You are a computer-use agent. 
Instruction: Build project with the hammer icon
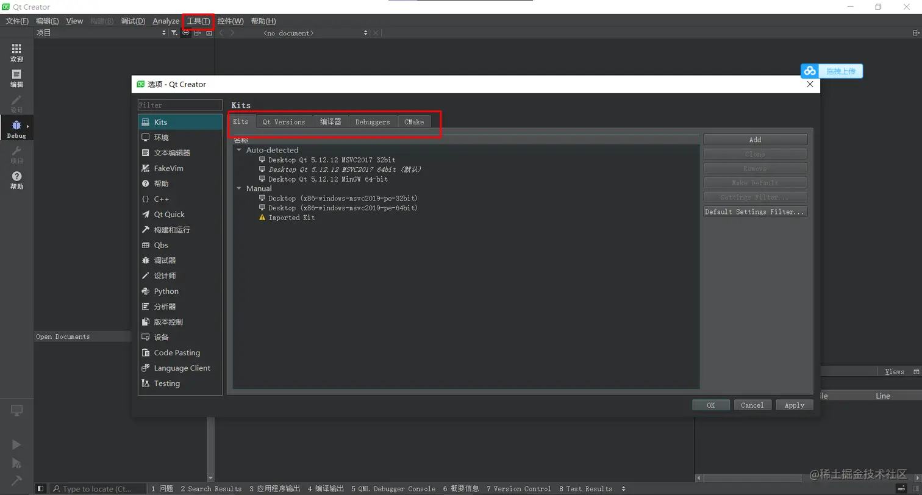click(16, 480)
